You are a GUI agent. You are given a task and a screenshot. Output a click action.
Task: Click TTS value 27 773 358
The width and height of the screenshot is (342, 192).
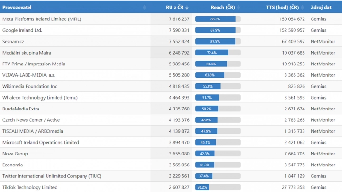coord(293,187)
